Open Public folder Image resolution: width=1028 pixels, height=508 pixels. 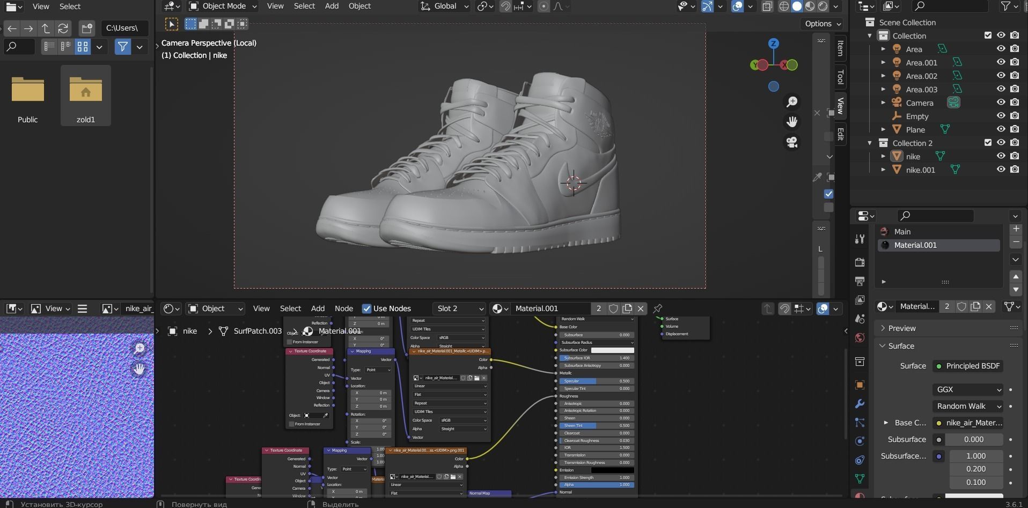pos(27,96)
